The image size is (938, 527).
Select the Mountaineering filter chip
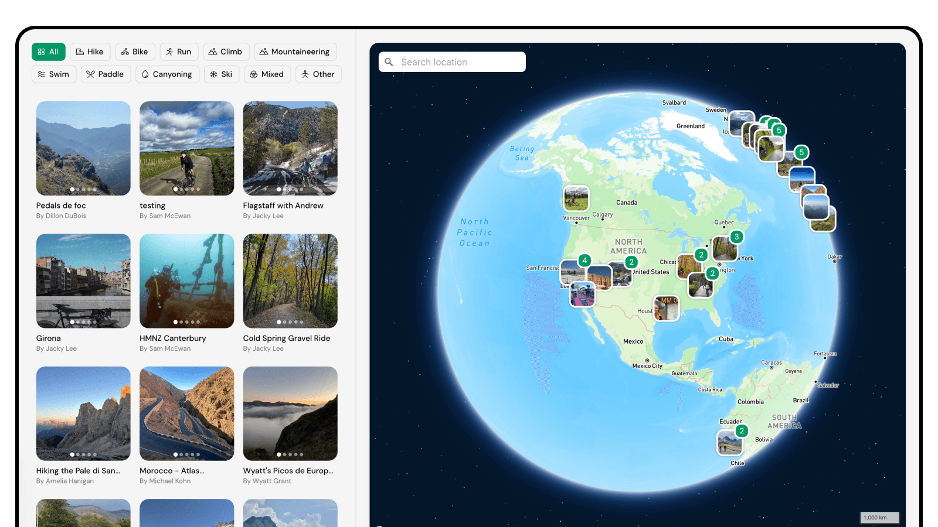click(x=295, y=52)
